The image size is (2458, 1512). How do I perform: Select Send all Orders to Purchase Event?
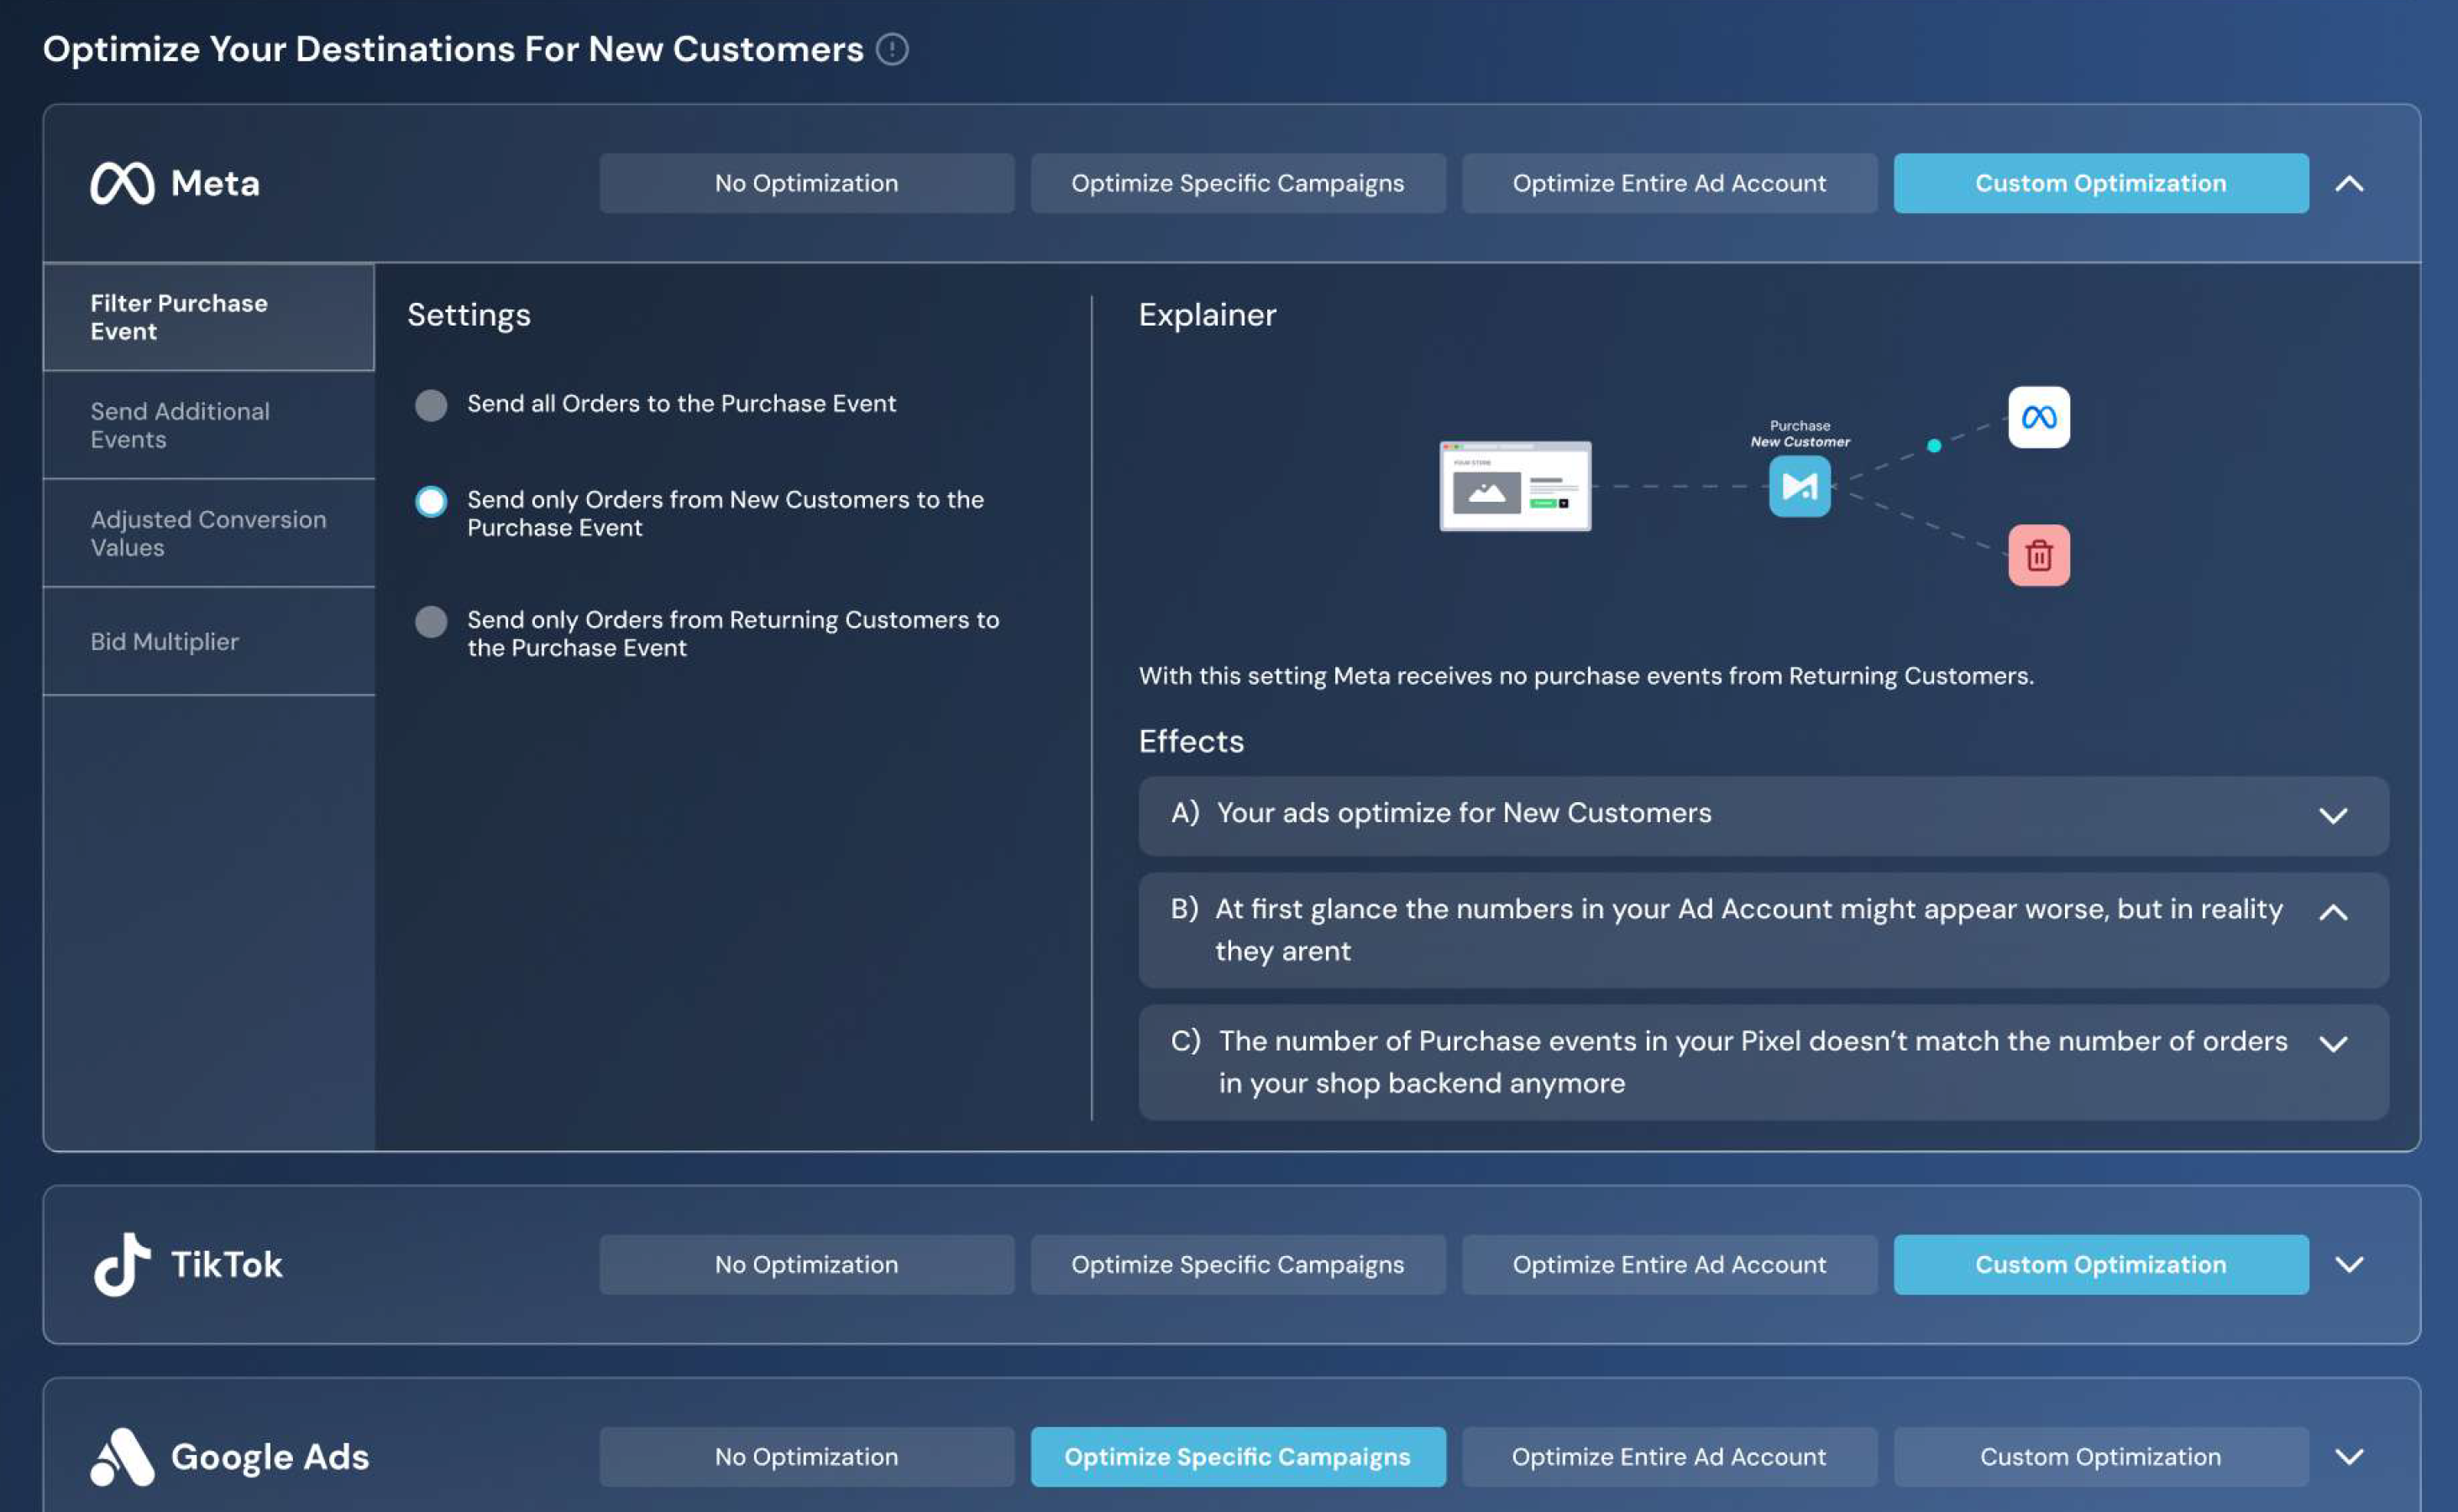[432, 405]
